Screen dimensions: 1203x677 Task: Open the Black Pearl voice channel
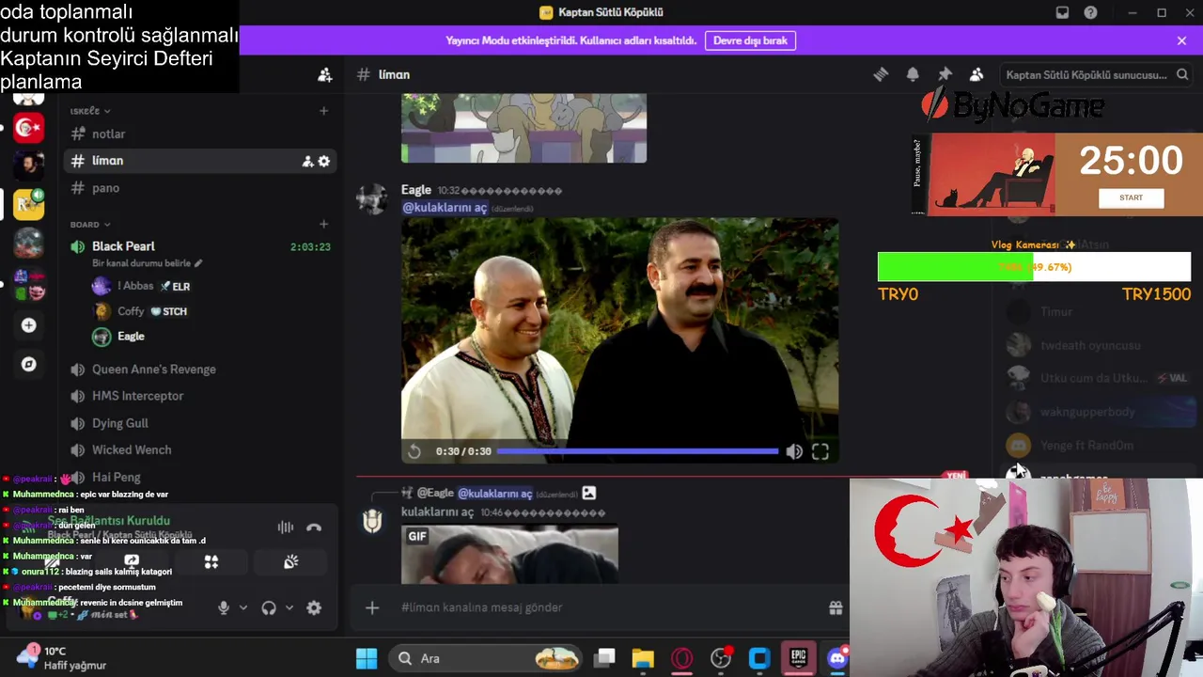pos(123,246)
